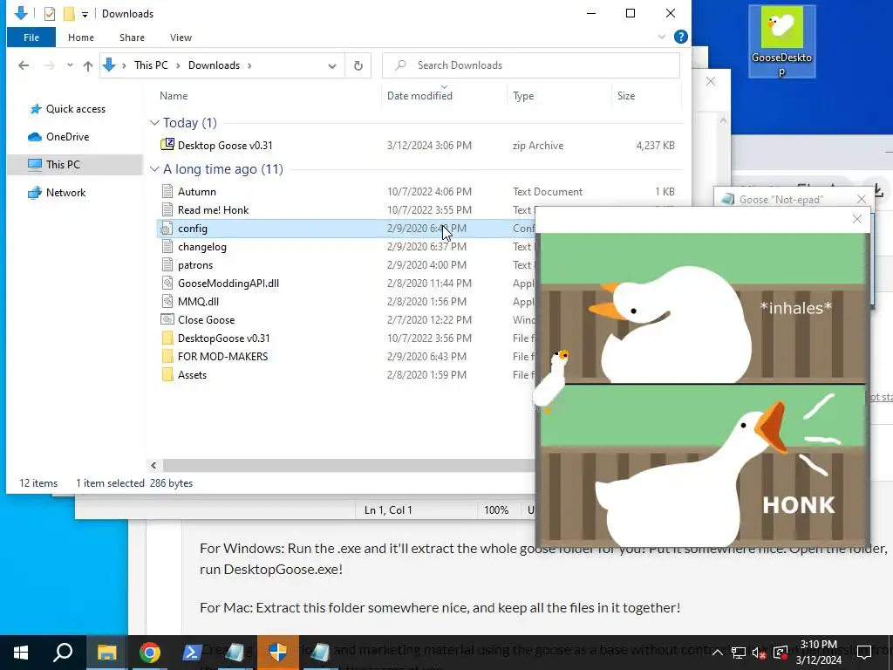Open File Explorer from taskbar
The image size is (893, 670).
point(106,653)
